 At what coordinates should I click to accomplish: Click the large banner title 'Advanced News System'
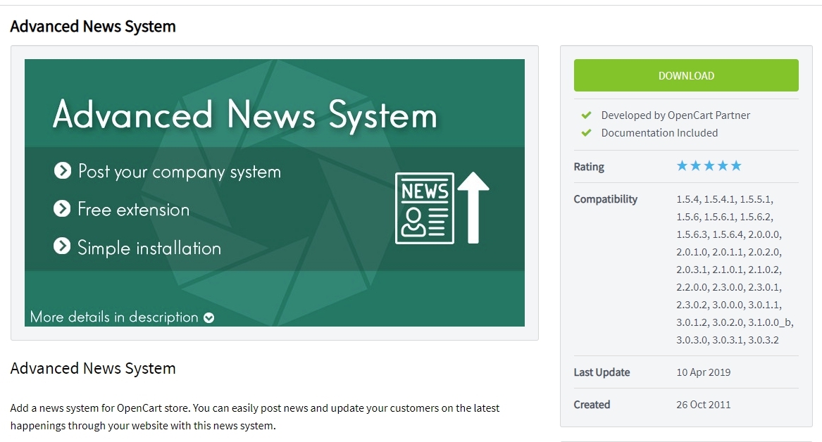(244, 115)
